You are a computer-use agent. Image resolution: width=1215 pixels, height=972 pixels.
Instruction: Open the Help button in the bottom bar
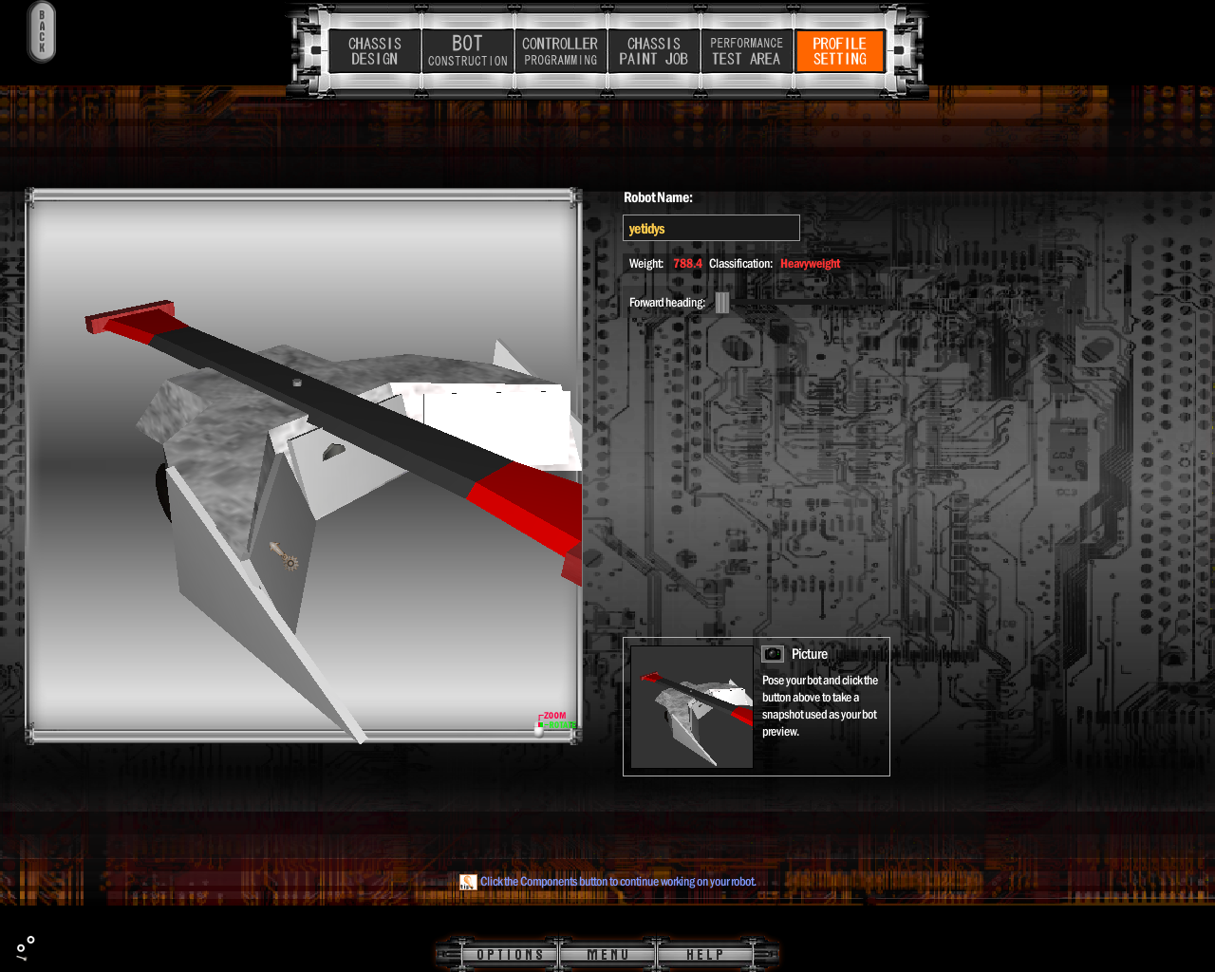point(704,954)
